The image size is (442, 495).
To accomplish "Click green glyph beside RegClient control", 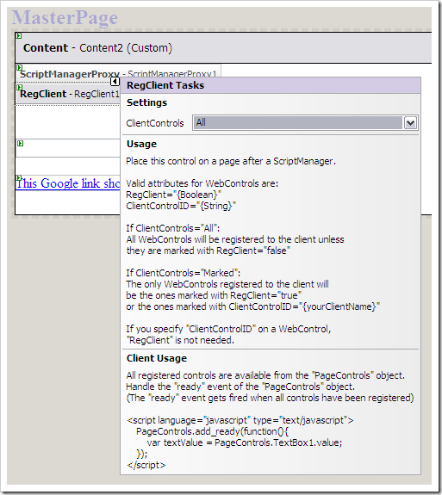I will [x=20, y=88].
